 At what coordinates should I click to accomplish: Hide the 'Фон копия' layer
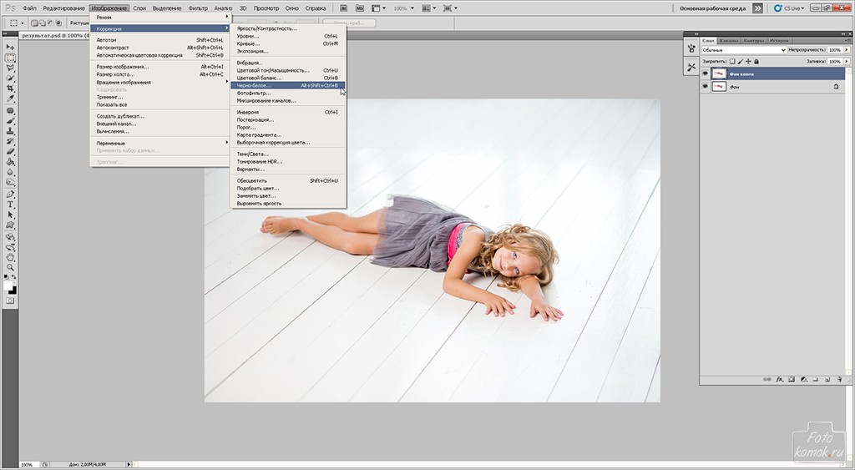tap(706, 73)
